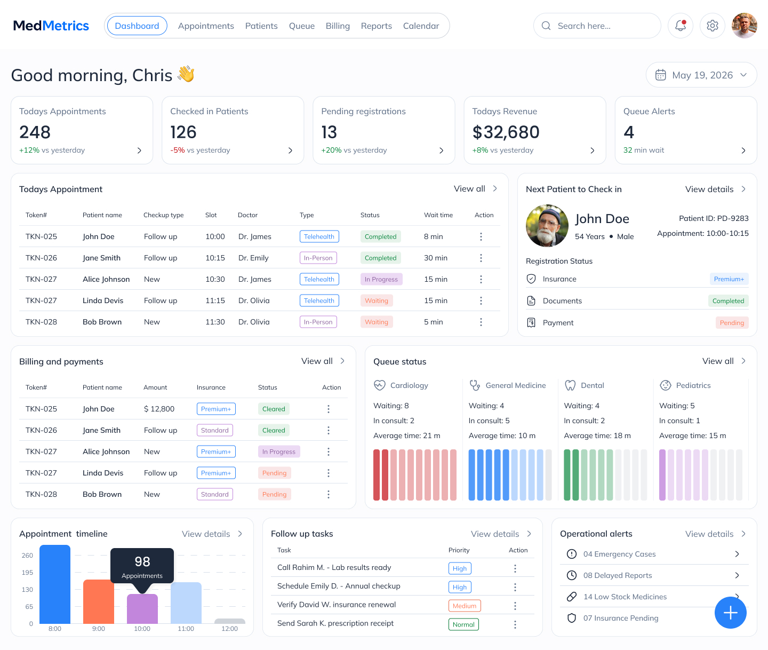
Task: Open the notifications bell
Action: pos(681,26)
